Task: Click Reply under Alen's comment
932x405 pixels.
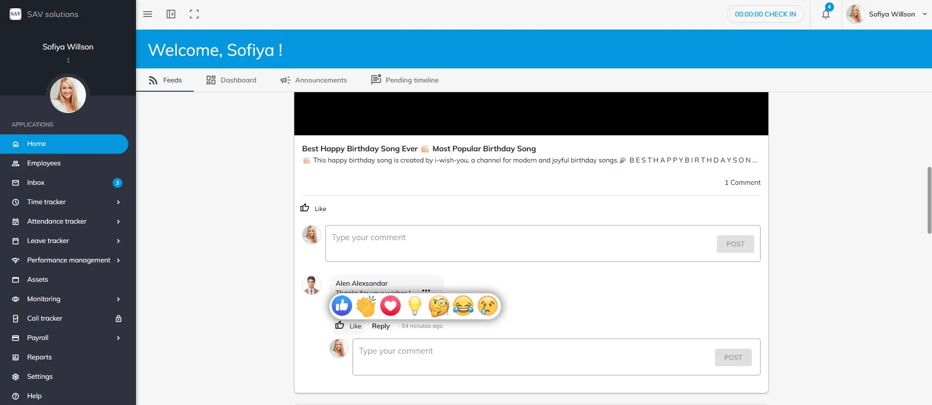Action: coord(381,326)
